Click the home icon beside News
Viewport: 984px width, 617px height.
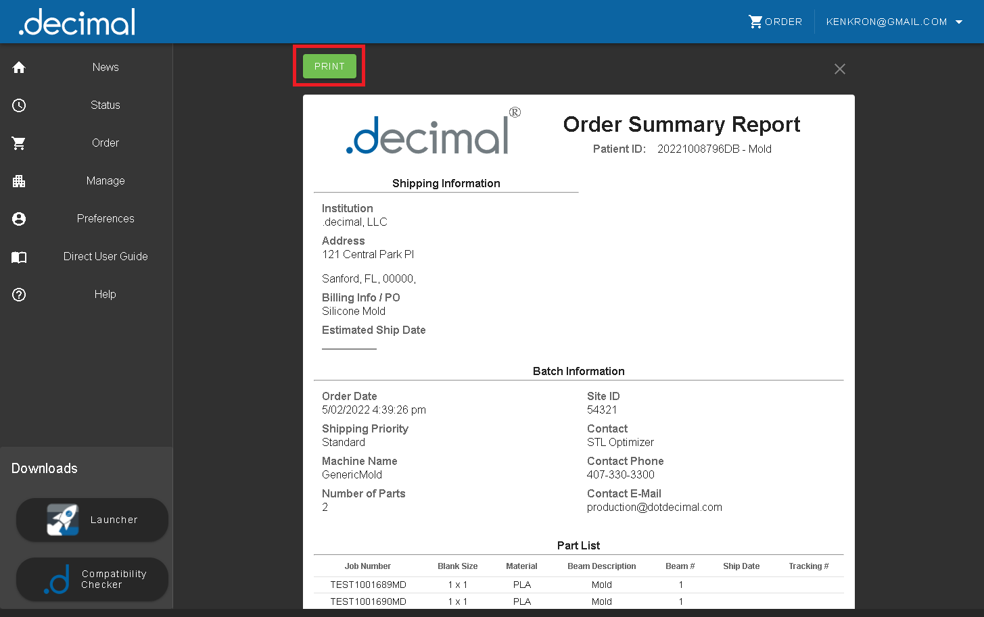[19, 68]
